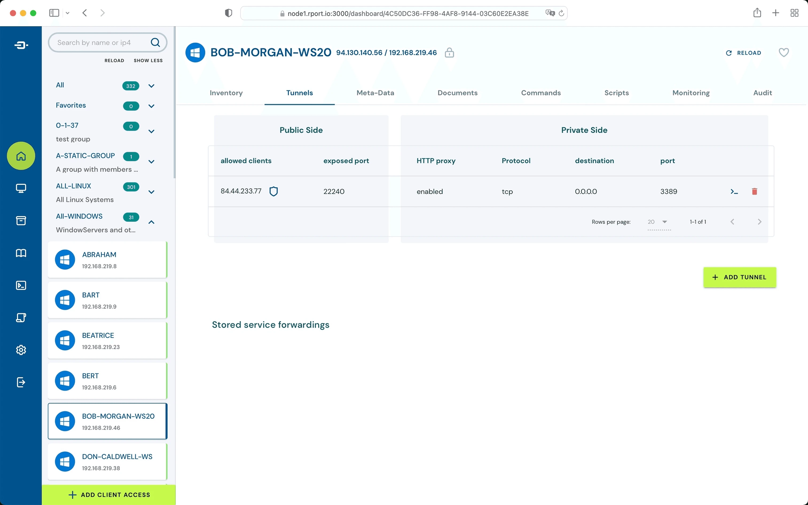Click the monitor icon in the left navigation
Image resolution: width=808 pixels, height=505 pixels.
21,188
